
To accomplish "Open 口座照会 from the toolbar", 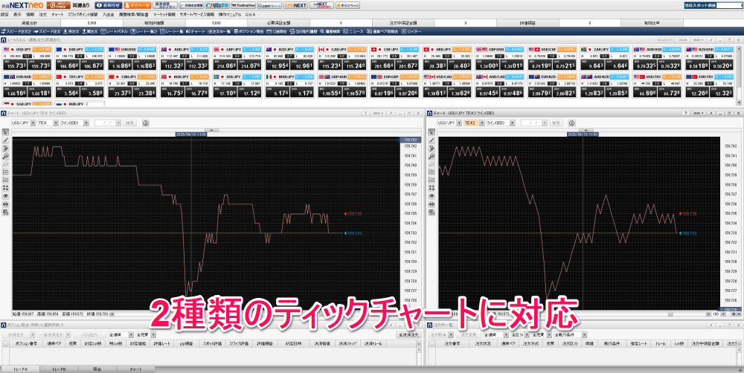I will click(277, 31).
